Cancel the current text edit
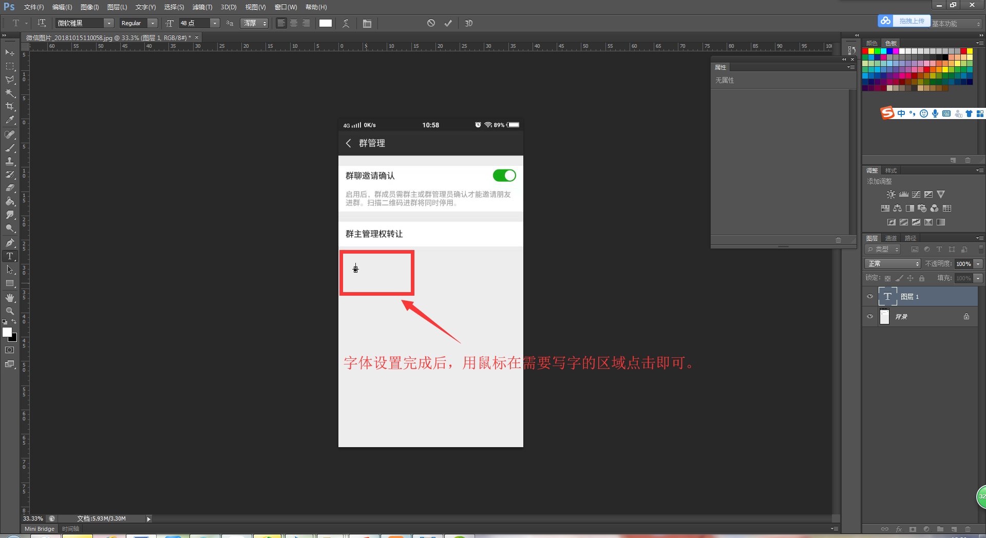Screen dimensions: 986x538 430,23
